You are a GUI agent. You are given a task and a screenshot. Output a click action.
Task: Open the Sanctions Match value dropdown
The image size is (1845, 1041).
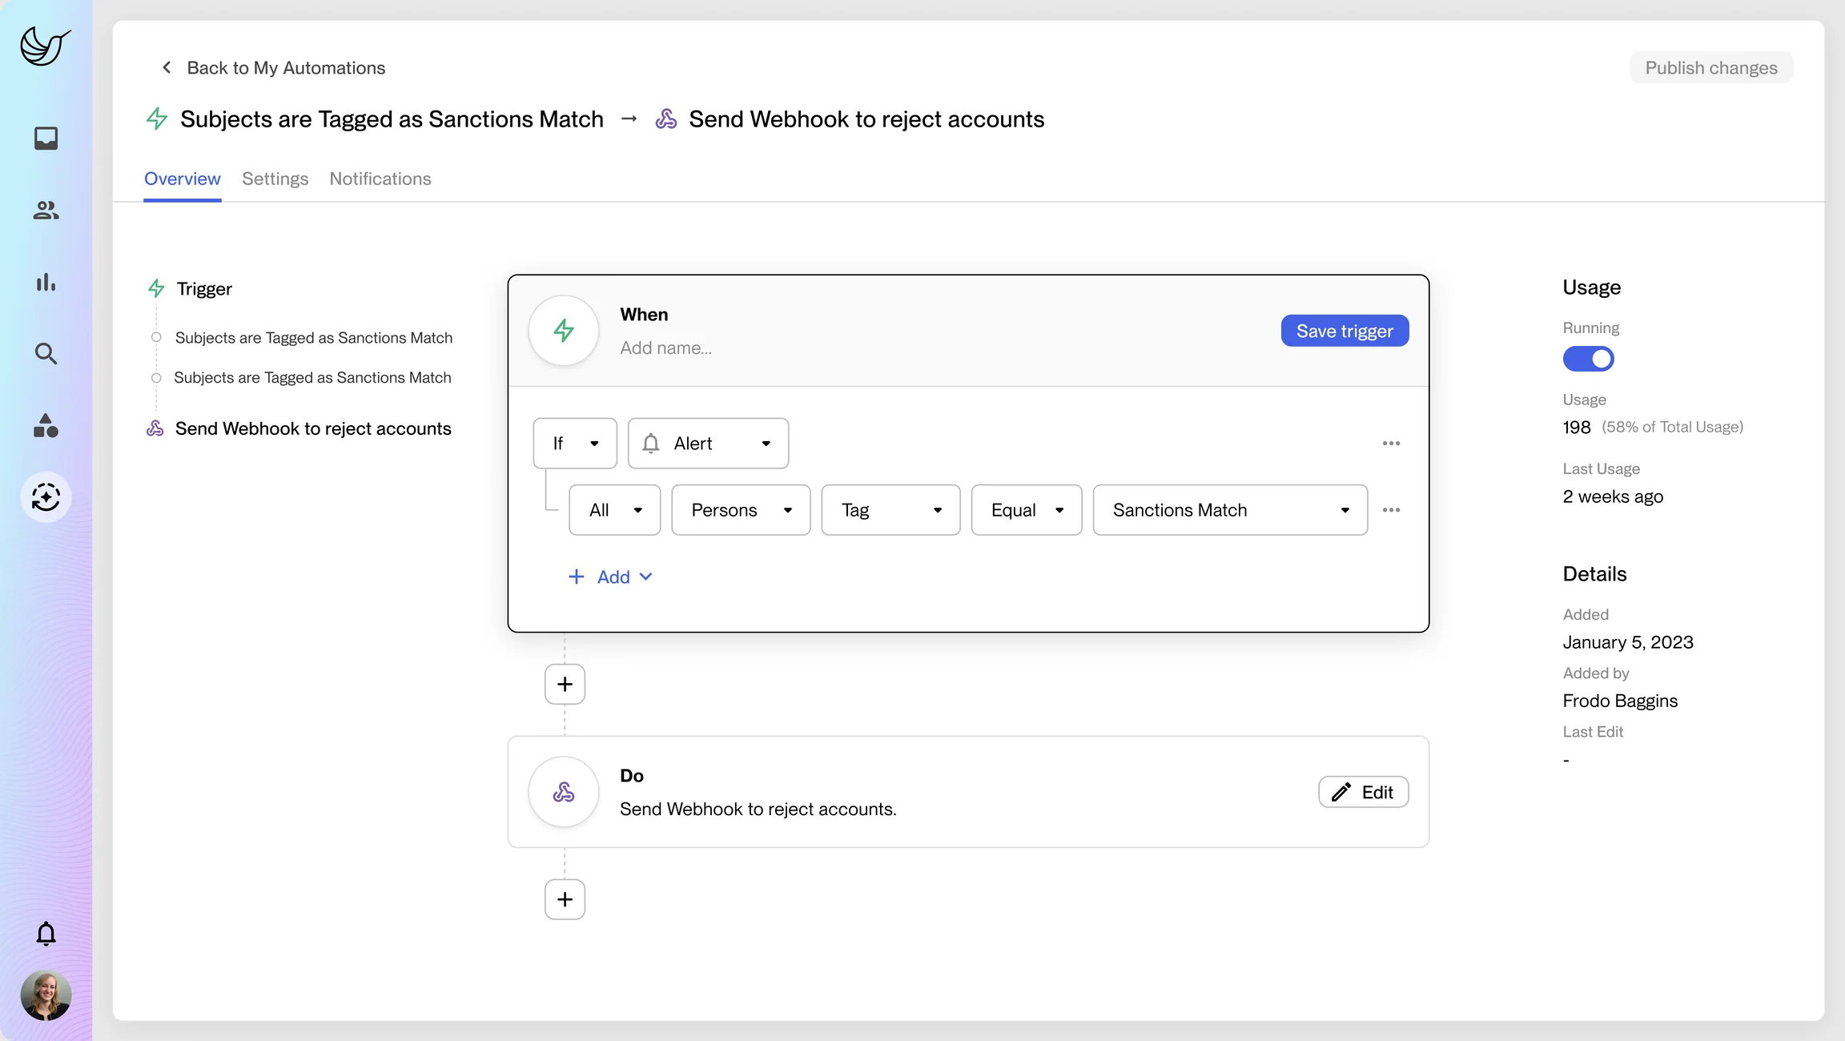point(1230,510)
